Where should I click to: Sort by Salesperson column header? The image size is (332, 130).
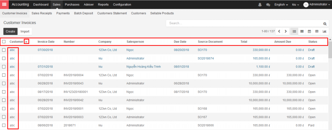coord(135,42)
